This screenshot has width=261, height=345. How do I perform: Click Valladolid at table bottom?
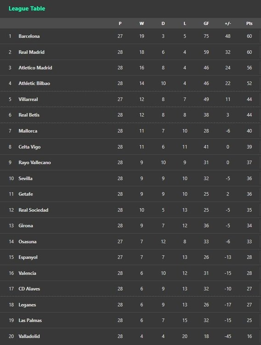pyautogui.click(x=29, y=336)
